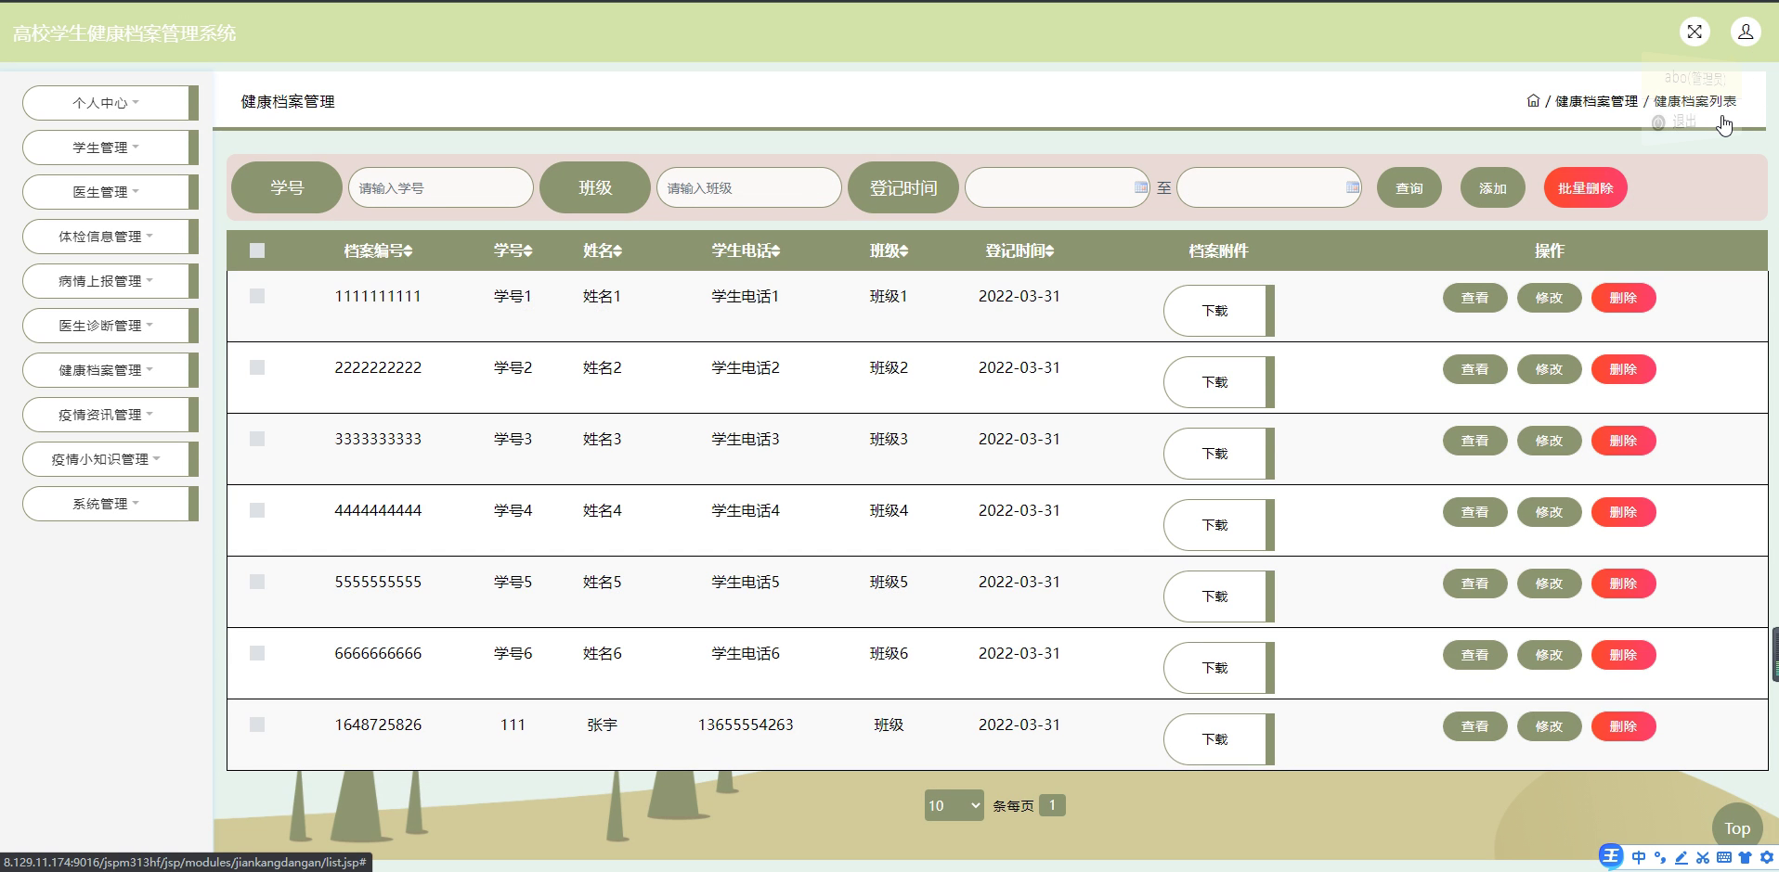Click the 学号 search input field
Viewport: 1779px width, 872px height.
point(440,187)
